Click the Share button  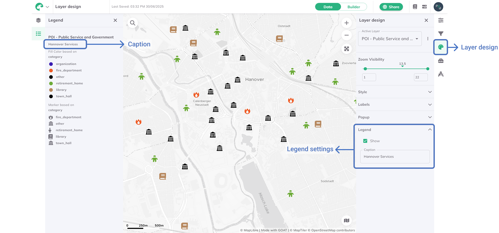click(391, 7)
